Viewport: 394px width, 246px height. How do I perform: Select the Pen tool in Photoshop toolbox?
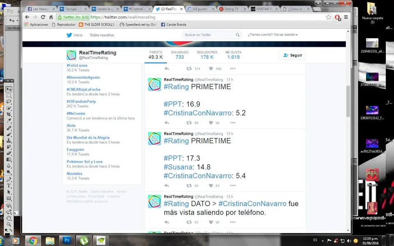pos(9,179)
